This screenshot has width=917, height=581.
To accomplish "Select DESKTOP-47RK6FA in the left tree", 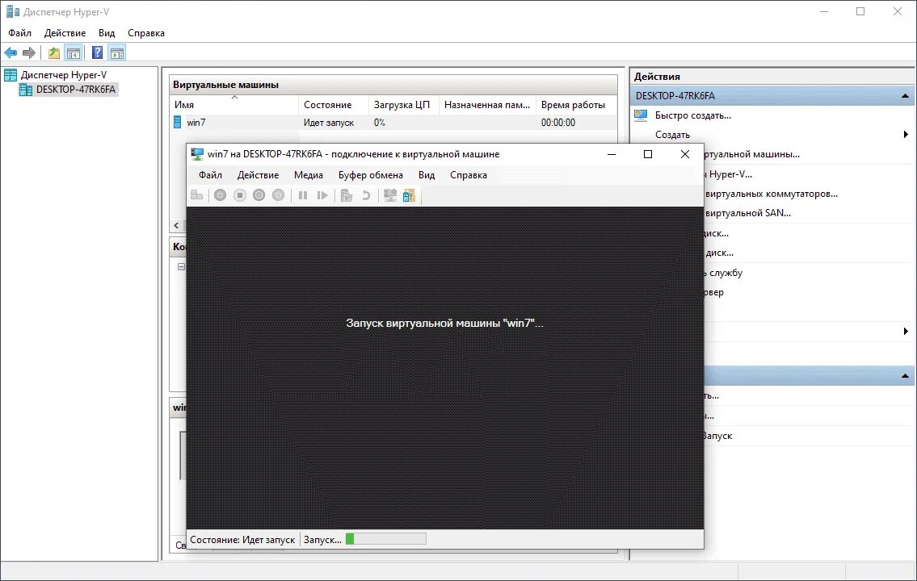I will click(75, 90).
